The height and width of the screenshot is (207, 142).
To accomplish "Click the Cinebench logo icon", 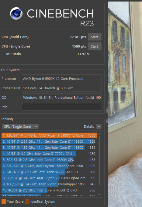I will (16, 13).
